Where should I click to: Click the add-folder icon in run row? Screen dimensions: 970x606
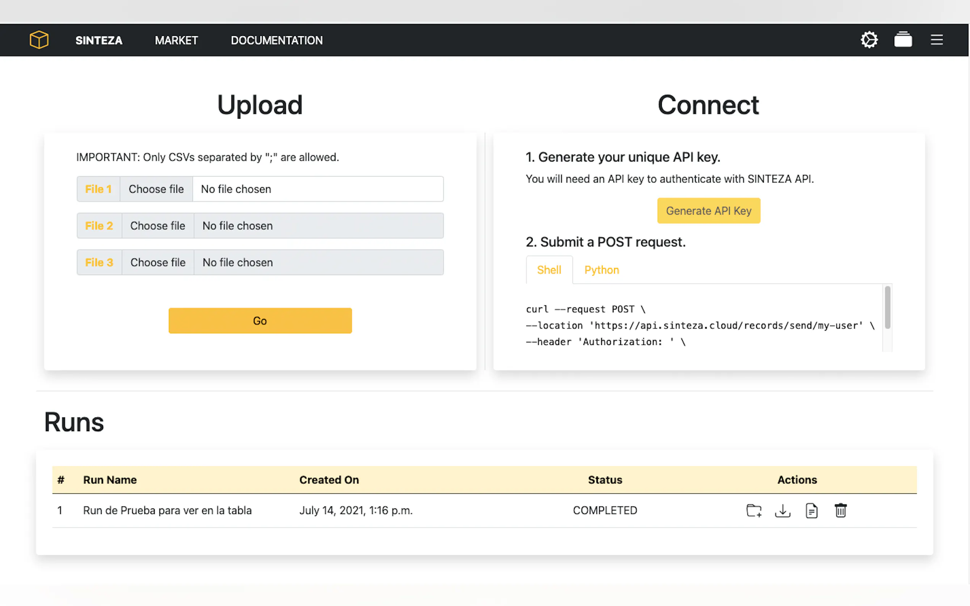point(754,510)
